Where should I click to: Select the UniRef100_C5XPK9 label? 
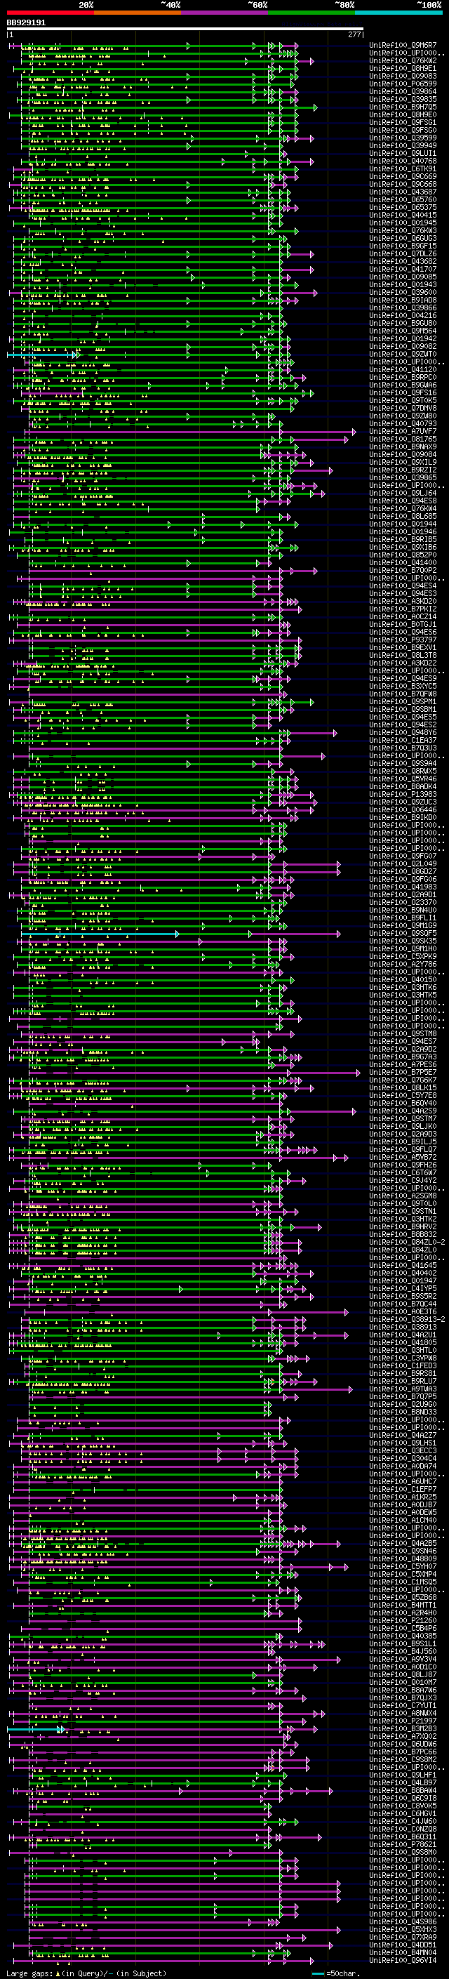point(403,956)
